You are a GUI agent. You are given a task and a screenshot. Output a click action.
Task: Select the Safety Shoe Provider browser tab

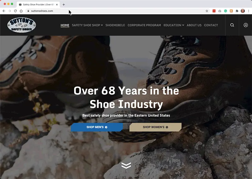(x=38, y=5)
